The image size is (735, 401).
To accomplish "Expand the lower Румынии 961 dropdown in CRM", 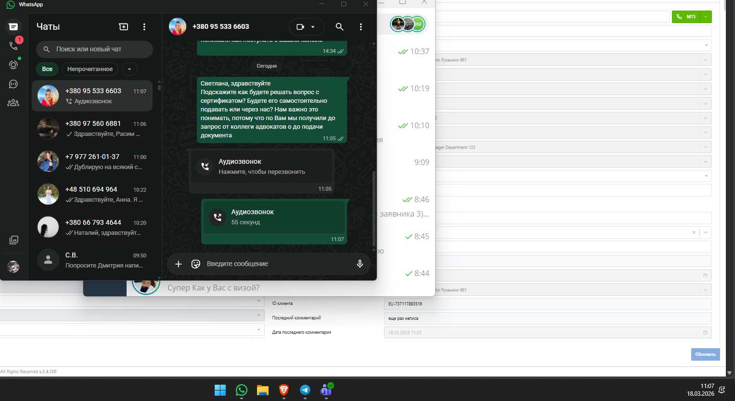I will tap(706, 290).
